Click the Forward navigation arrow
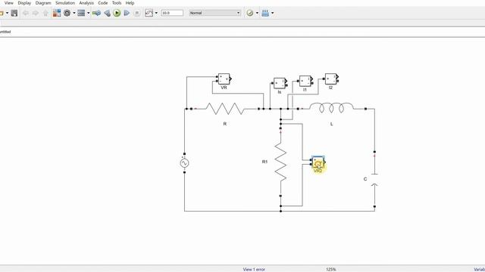The image size is (485, 272). pyautogui.click(x=36, y=13)
